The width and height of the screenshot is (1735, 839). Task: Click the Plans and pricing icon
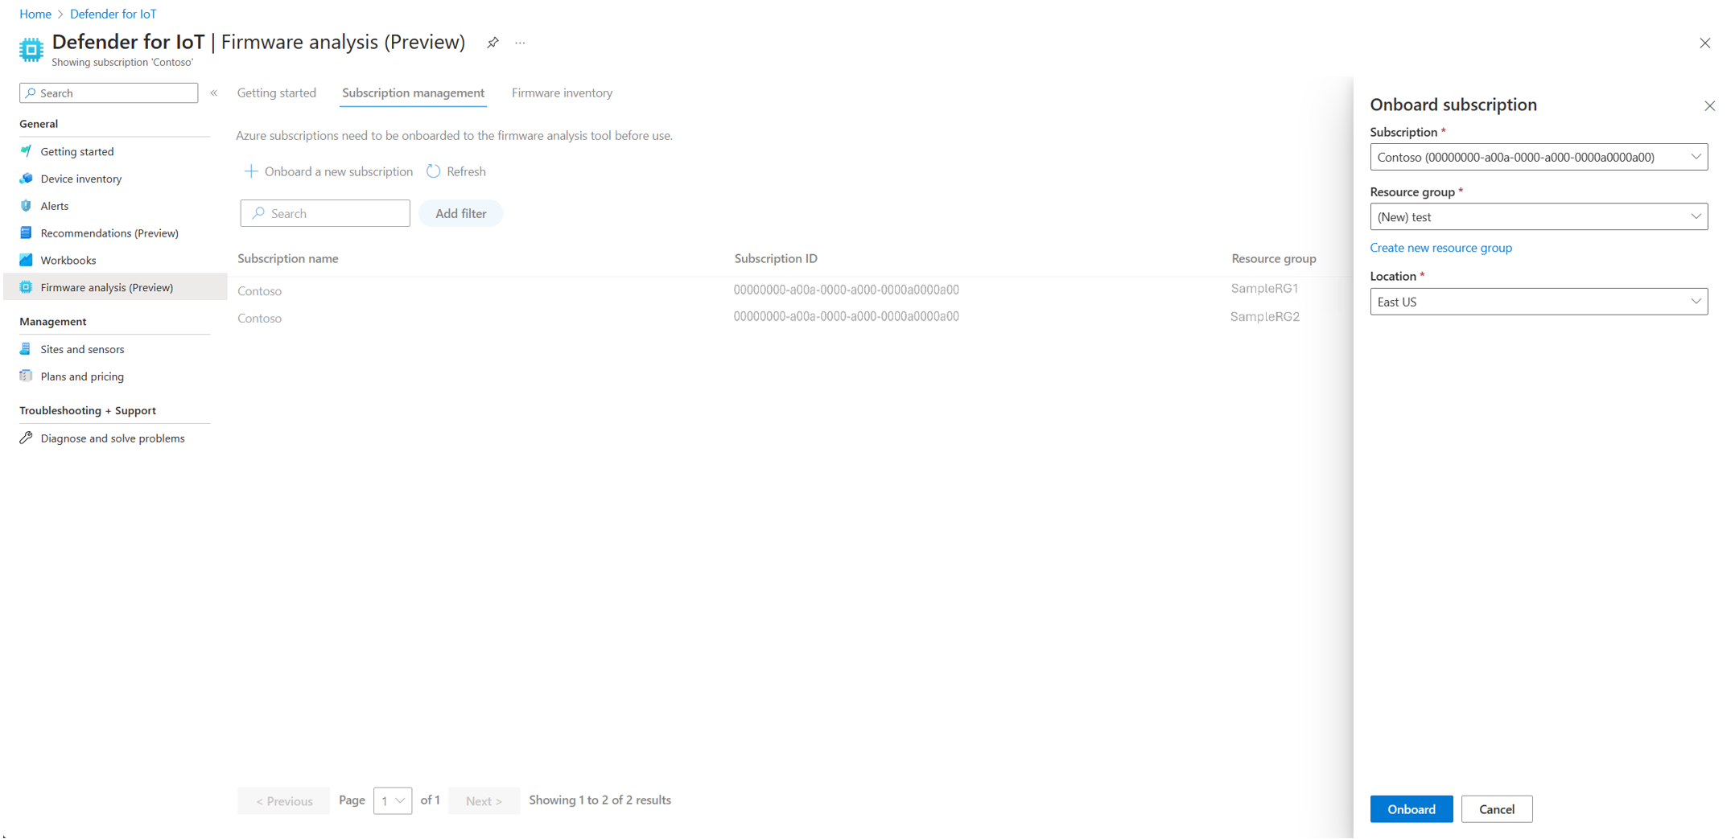(x=27, y=376)
